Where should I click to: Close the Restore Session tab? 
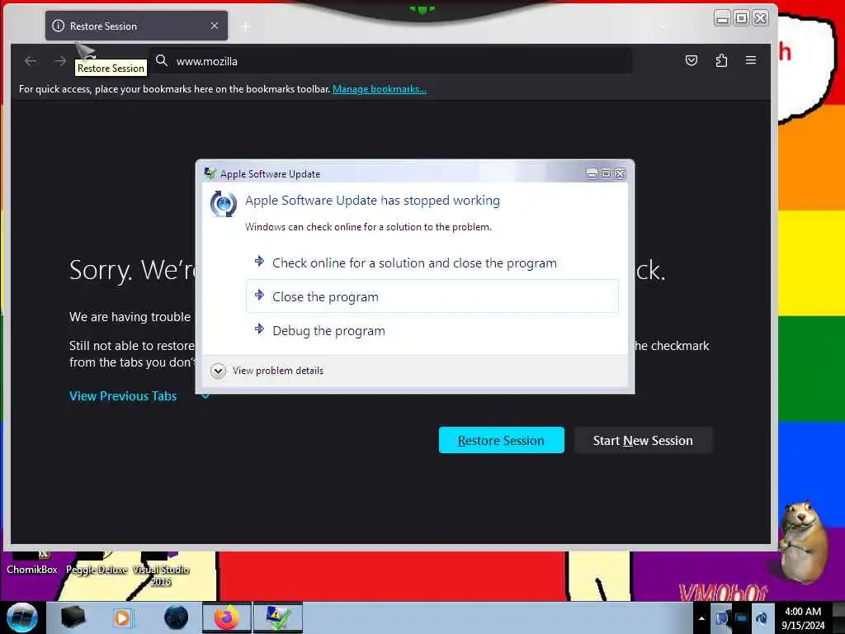pyautogui.click(x=215, y=26)
